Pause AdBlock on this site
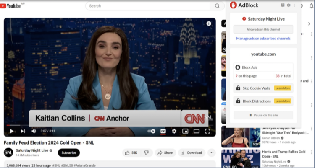 click(263, 115)
